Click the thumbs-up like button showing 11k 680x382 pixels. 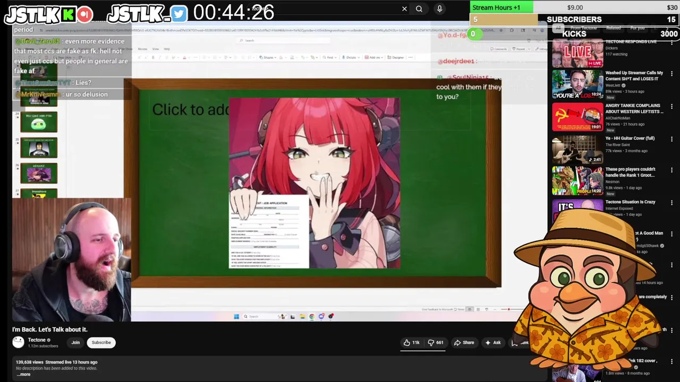412,343
